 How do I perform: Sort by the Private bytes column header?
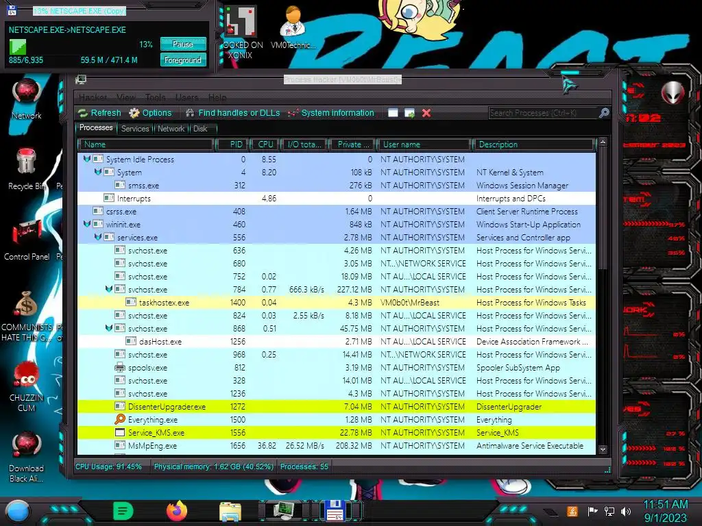tap(352, 145)
